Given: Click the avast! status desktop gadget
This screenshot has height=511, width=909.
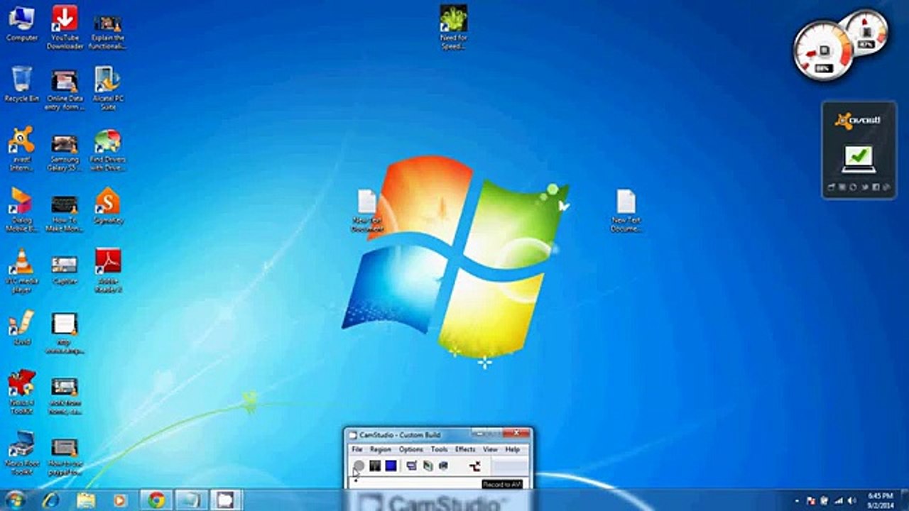Looking at the screenshot, I should [859, 150].
